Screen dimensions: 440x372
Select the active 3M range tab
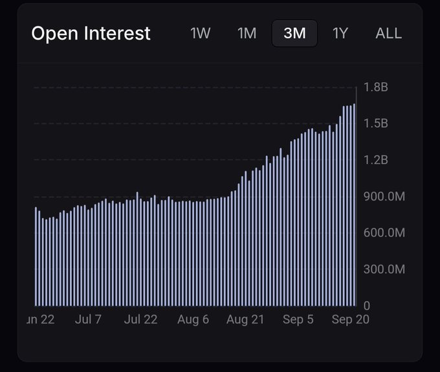[294, 34]
